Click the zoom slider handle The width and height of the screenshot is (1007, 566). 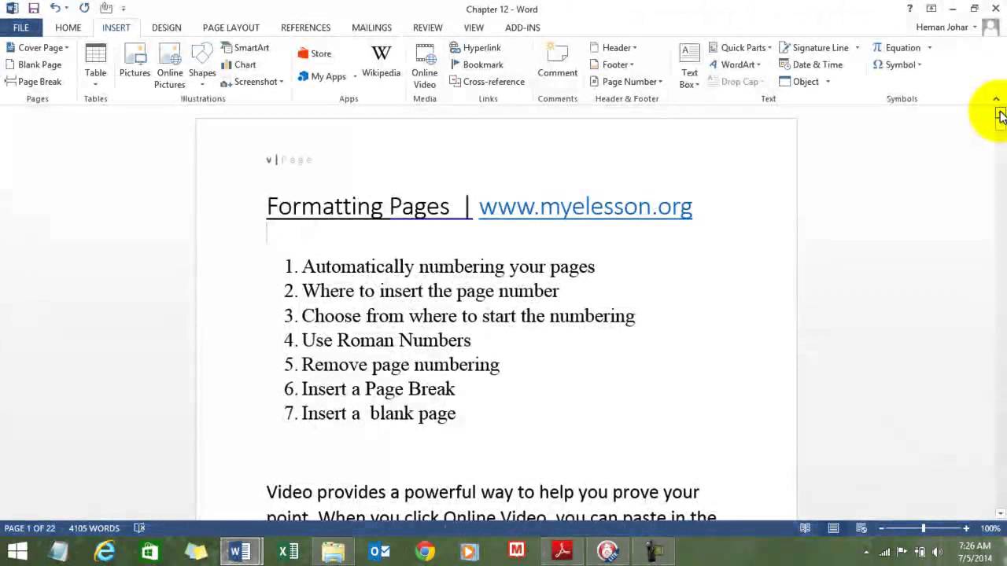[x=923, y=528]
